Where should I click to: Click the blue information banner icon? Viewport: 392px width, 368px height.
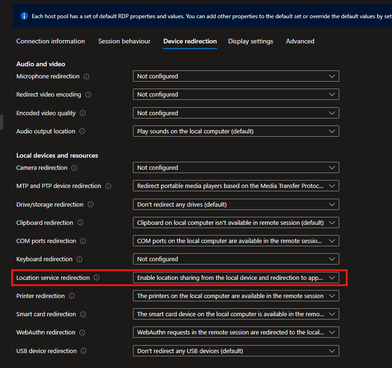(x=24, y=16)
